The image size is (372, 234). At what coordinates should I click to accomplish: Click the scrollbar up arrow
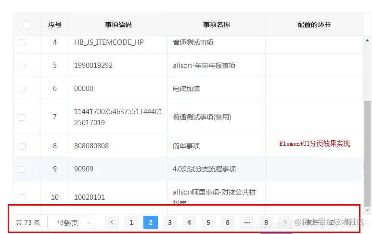tap(367, 40)
